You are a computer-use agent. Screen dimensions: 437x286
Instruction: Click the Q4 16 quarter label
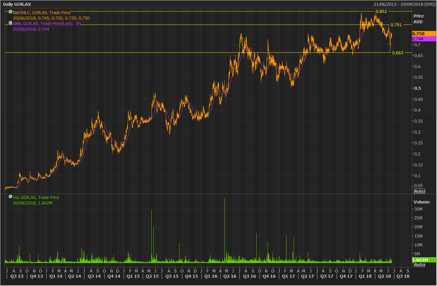pos(269,276)
